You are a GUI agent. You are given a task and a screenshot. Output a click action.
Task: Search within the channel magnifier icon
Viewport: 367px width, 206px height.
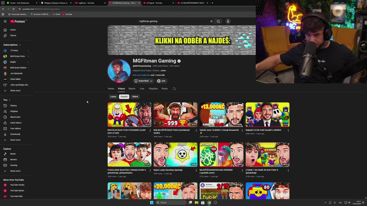click(174, 89)
